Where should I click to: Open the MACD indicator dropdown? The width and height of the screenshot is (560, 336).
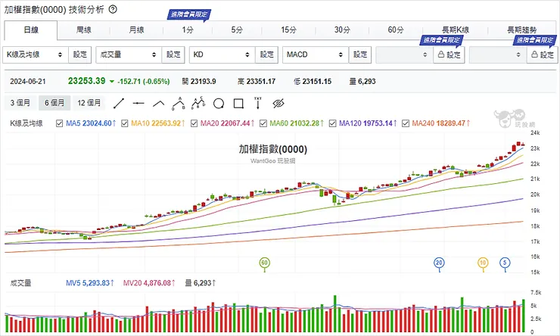tap(316, 55)
